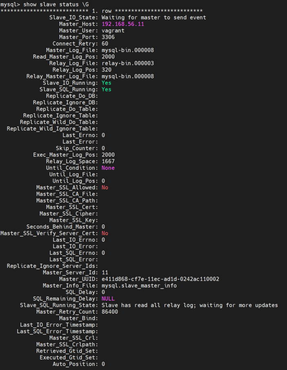The width and height of the screenshot is (287, 370).
Task: Click the red No beside Master_SSL_Verify_Server_Cert
Action: 105,233
